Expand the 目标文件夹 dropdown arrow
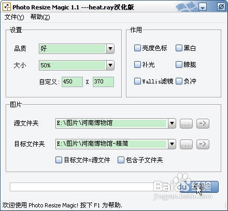 tap(172, 144)
